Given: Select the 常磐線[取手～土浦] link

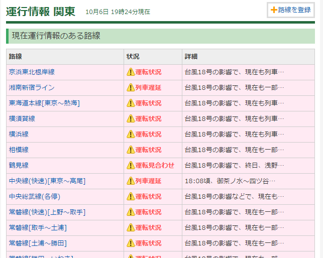Looking at the screenshot, I should point(38,228).
